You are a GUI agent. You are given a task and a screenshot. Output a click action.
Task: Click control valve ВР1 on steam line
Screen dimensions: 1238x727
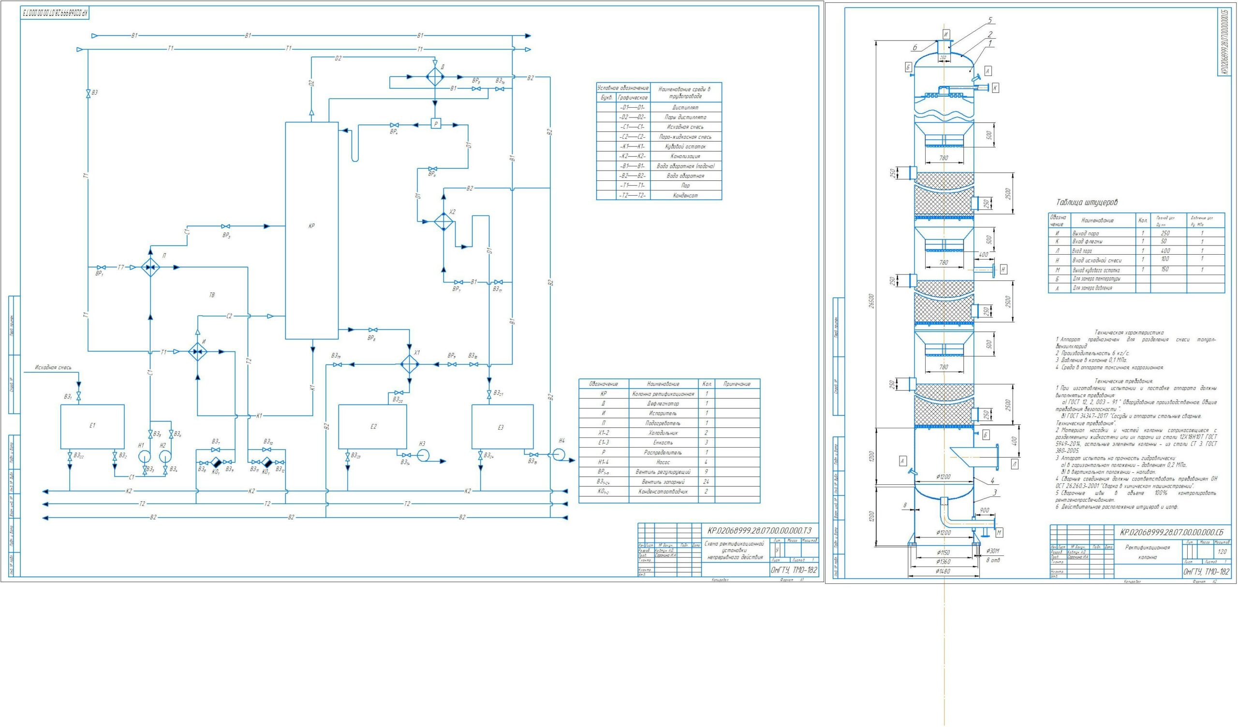click(x=101, y=267)
